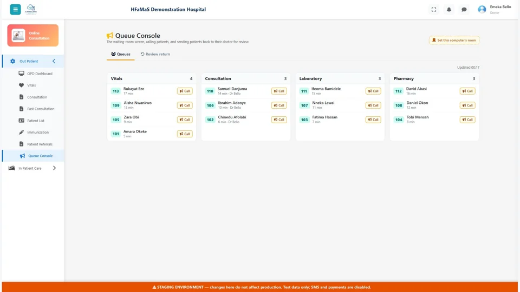
Task: Click patient name Ibrahim Adeoye
Action: pos(232,103)
